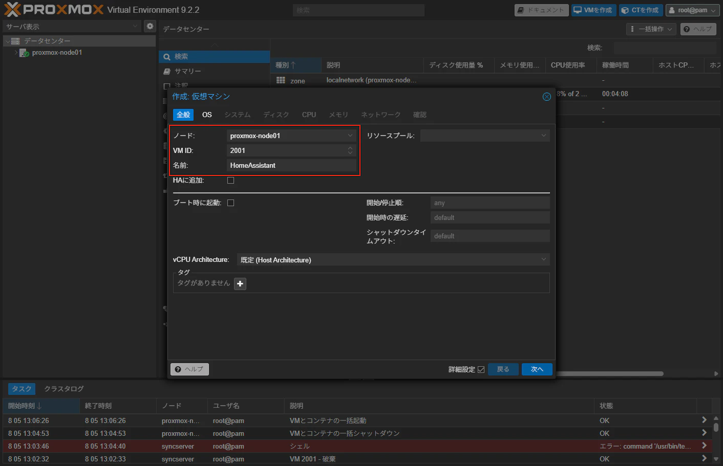The width and height of the screenshot is (723, 466).
Task: Open details arrow for 13:06:26 task
Action: [704, 420]
